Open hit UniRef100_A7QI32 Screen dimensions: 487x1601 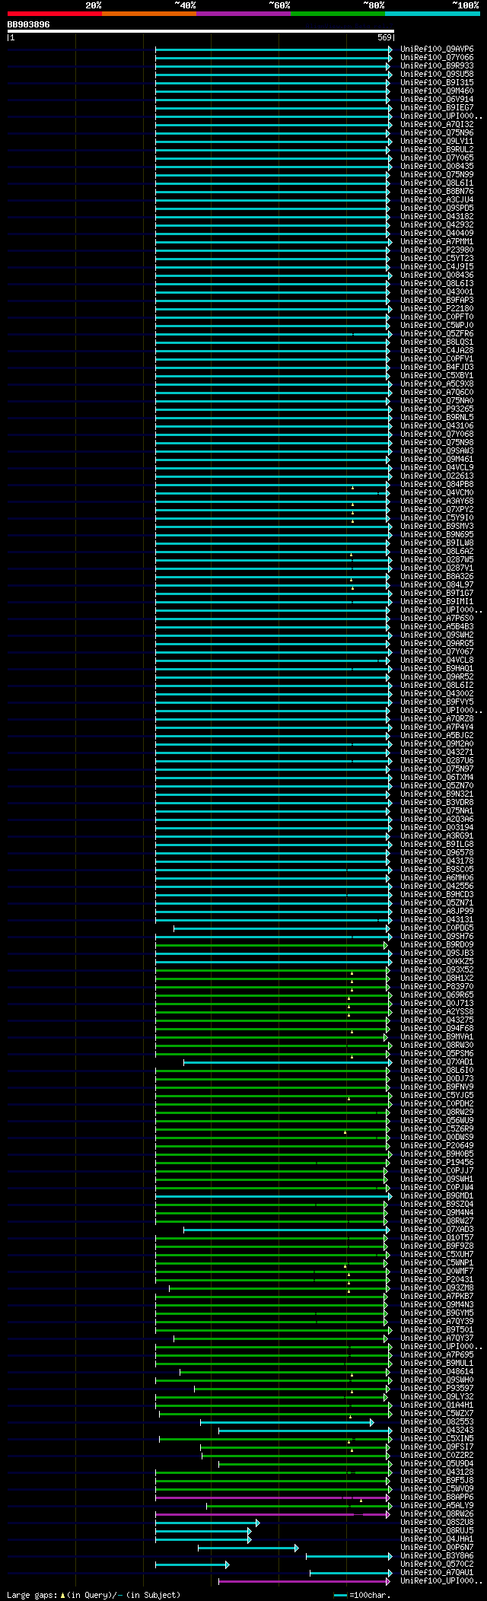[x=437, y=125]
